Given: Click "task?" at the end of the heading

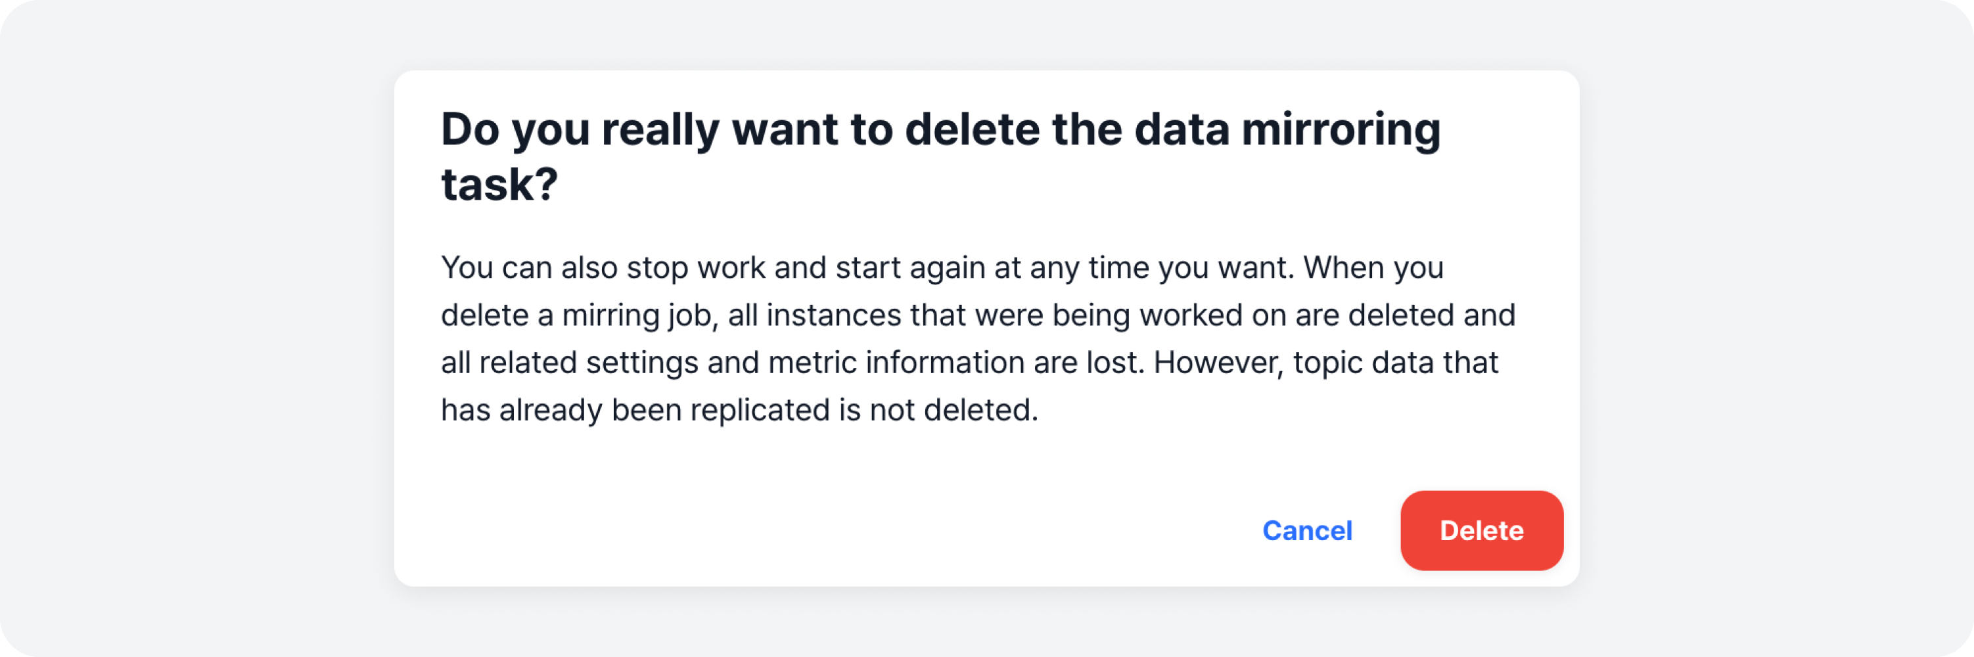Looking at the screenshot, I should 499,185.
